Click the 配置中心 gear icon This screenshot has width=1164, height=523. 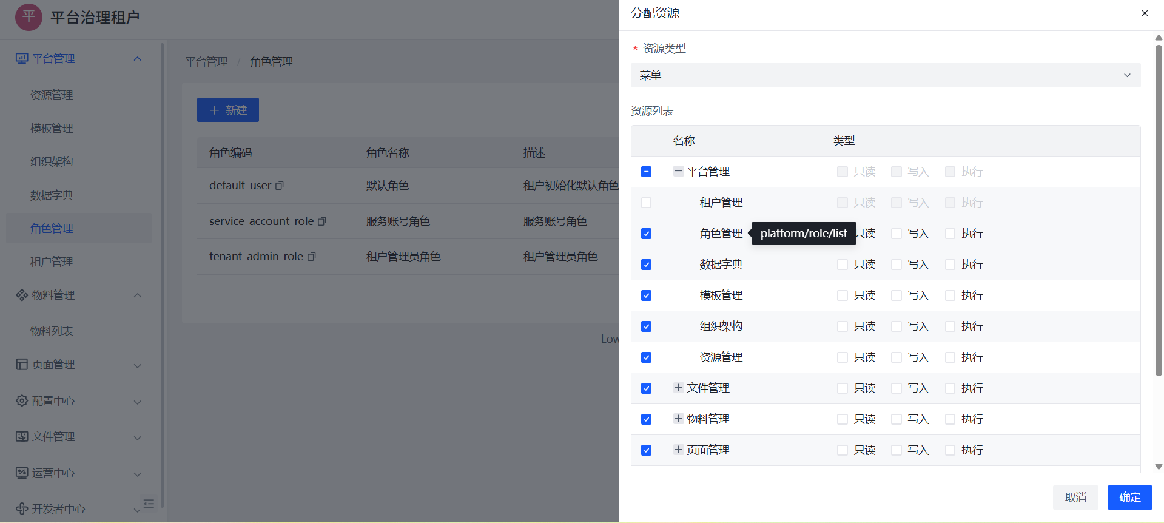click(x=22, y=401)
